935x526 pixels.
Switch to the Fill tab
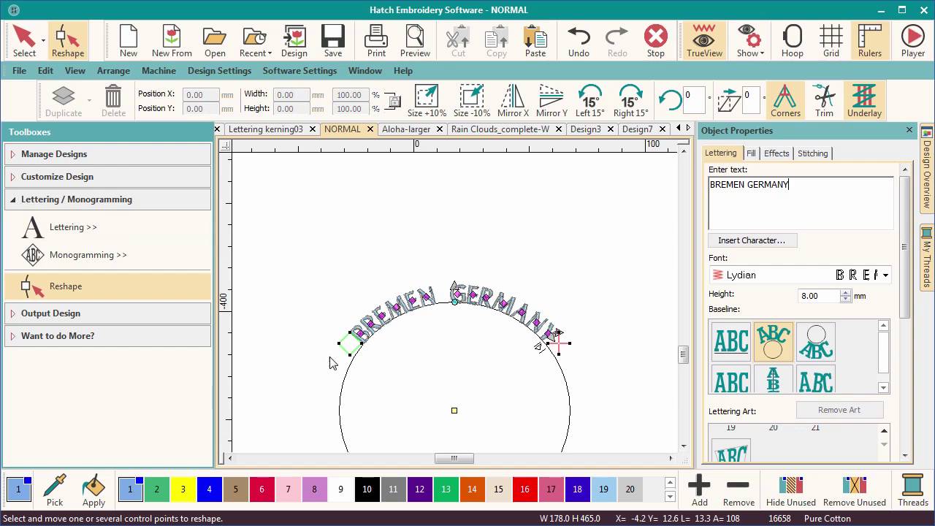[x=751, y=153]
